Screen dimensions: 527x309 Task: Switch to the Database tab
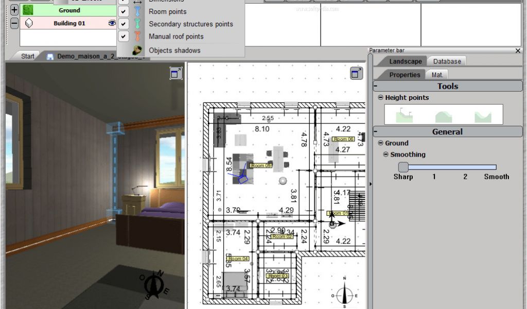coord(447,61)
